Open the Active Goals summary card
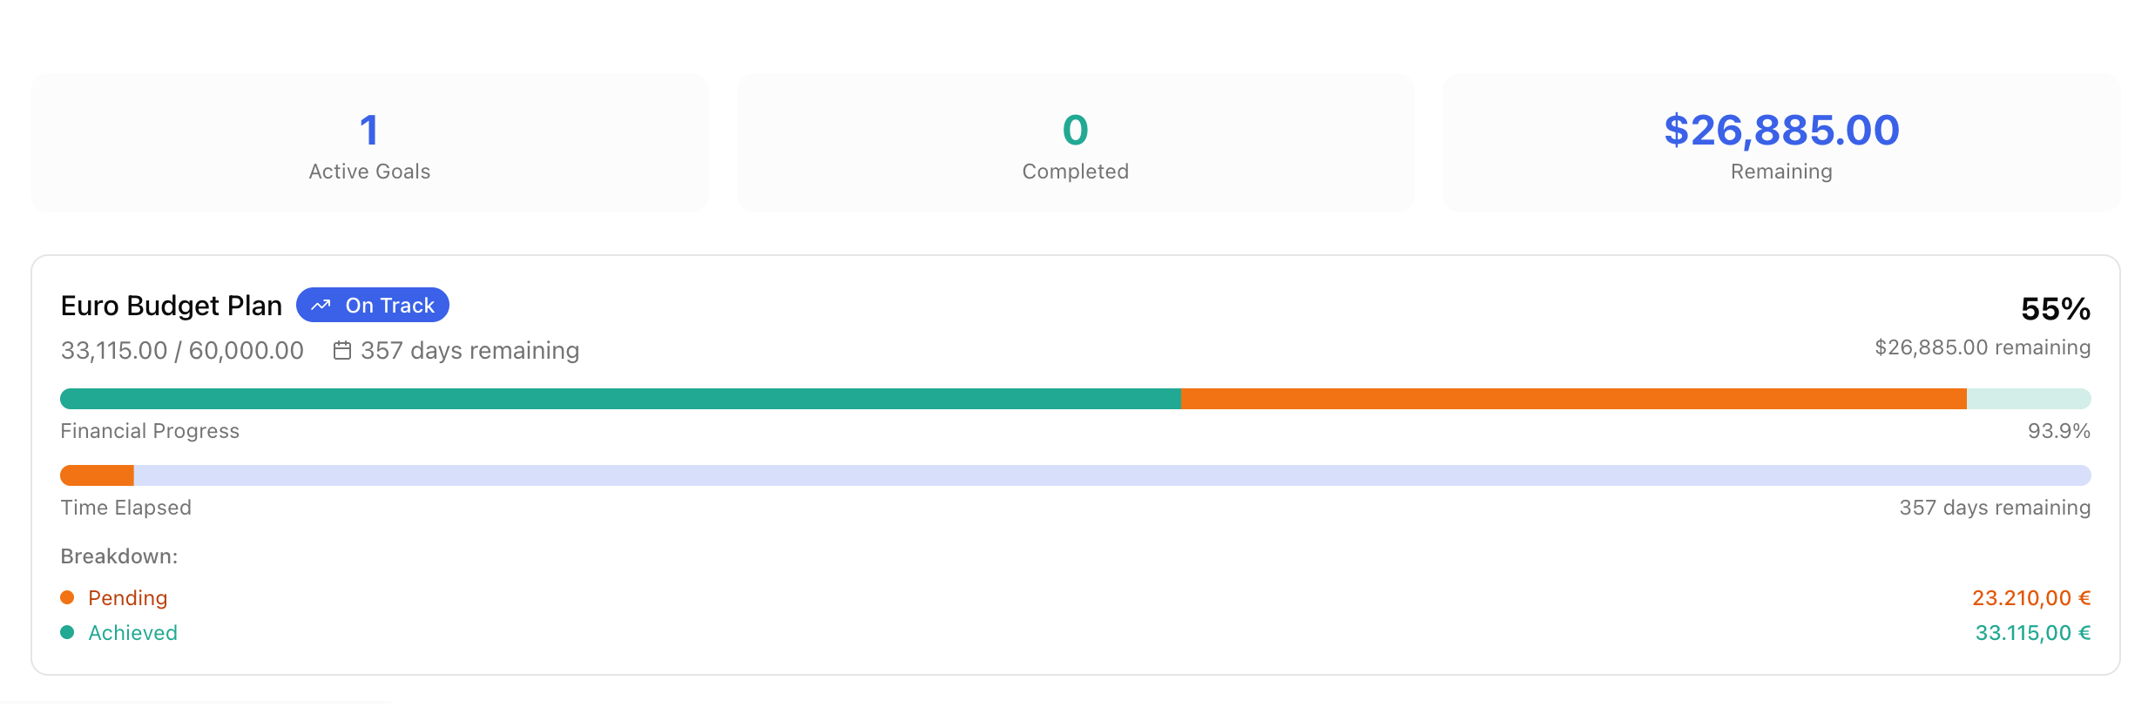The width and height of the screenshot is (2155, 714). [x=368, y=142]
